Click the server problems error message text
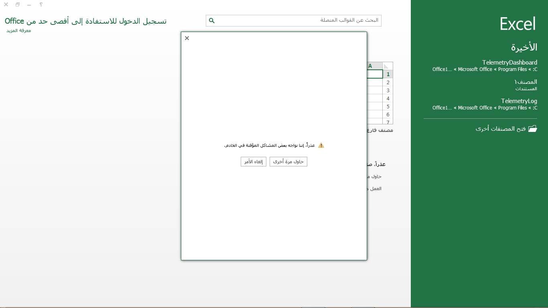548x308 pixels. pos(270,145)
